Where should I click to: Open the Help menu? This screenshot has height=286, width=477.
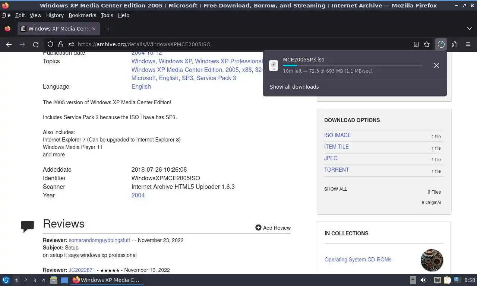click(124, 15)
